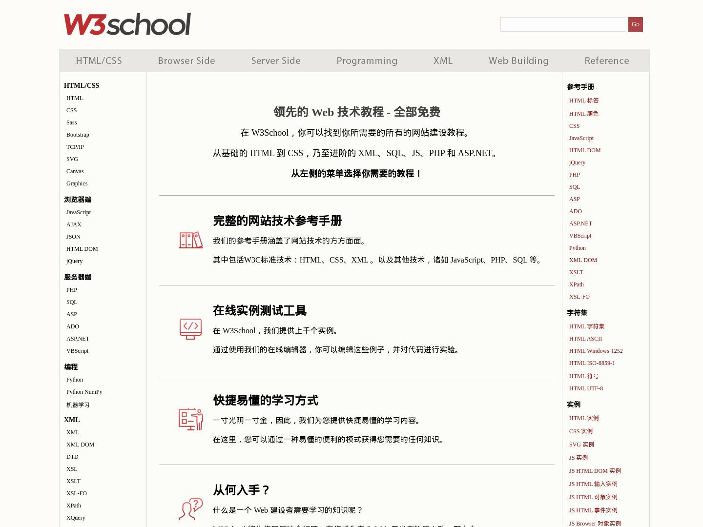
Task: Open JS HTML 对象实例 link
Action: coord(593,497)
